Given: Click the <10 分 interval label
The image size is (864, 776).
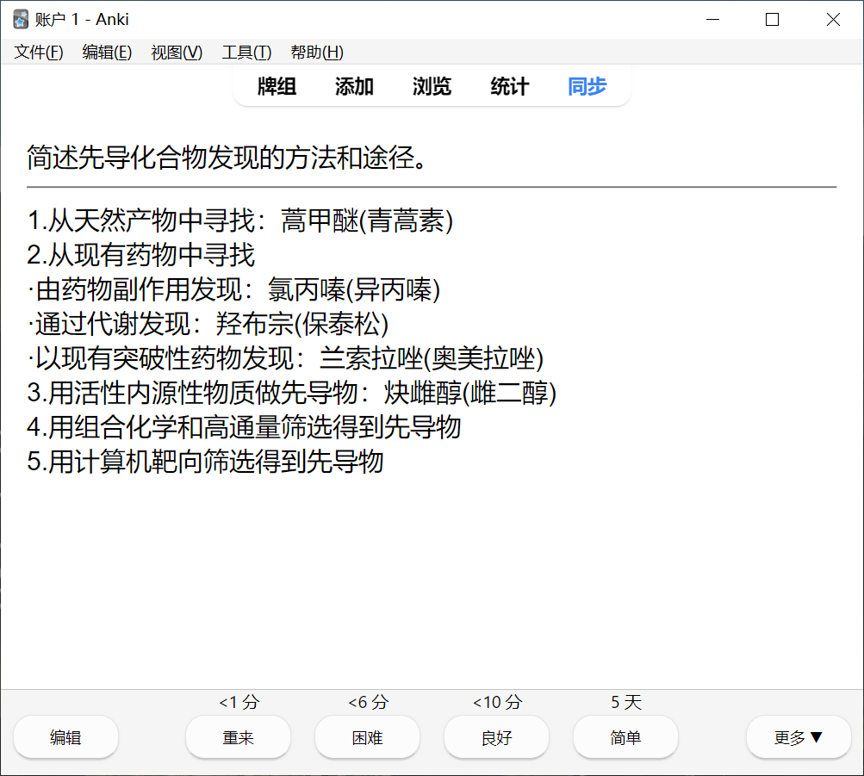Looking at the screenshot, I should click(x=497, y=702).
